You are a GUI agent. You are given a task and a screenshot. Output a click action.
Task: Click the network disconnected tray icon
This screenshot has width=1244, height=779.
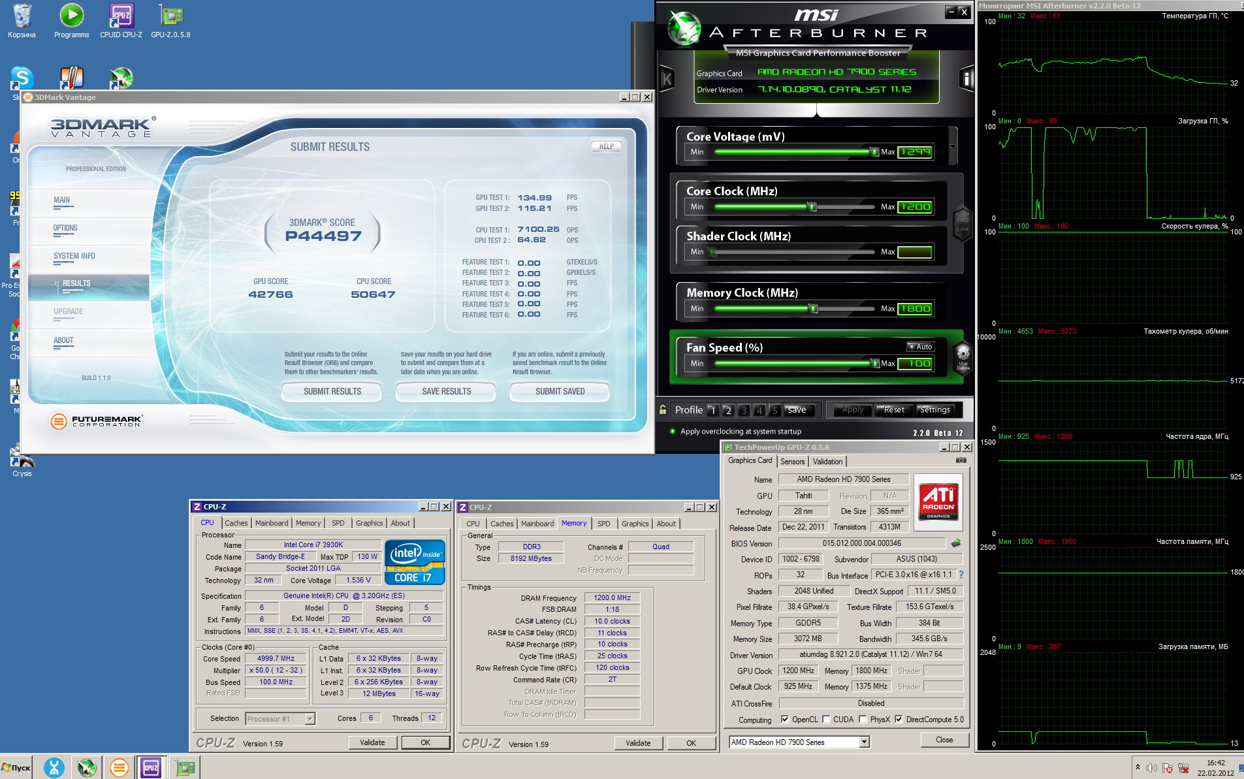pos(1183,768)
